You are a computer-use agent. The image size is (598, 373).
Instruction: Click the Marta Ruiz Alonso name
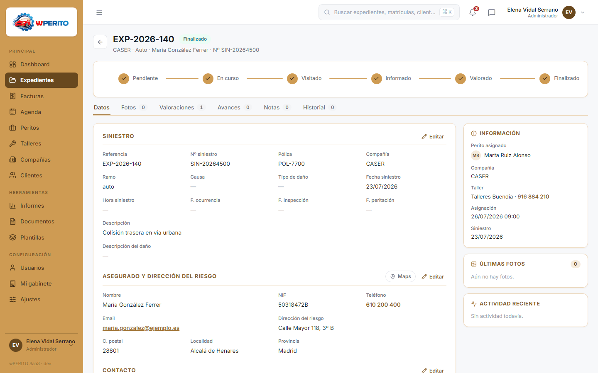pyautogui.click(x=507, y=155)
